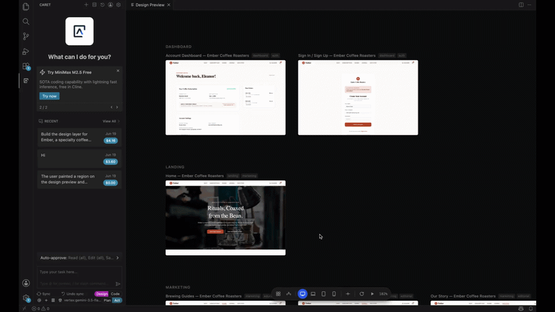This screenshot has width=555, height=312.
Task: Close the Design Preview tab
Action: click(x=169, y=5)
